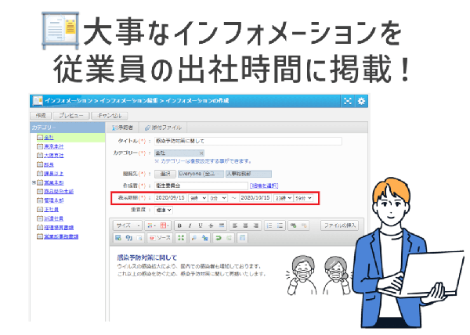Viewport: 470px width, 335px height.
Task: Click the end date field 2020/10/15
Action: [x=255, y=198]
